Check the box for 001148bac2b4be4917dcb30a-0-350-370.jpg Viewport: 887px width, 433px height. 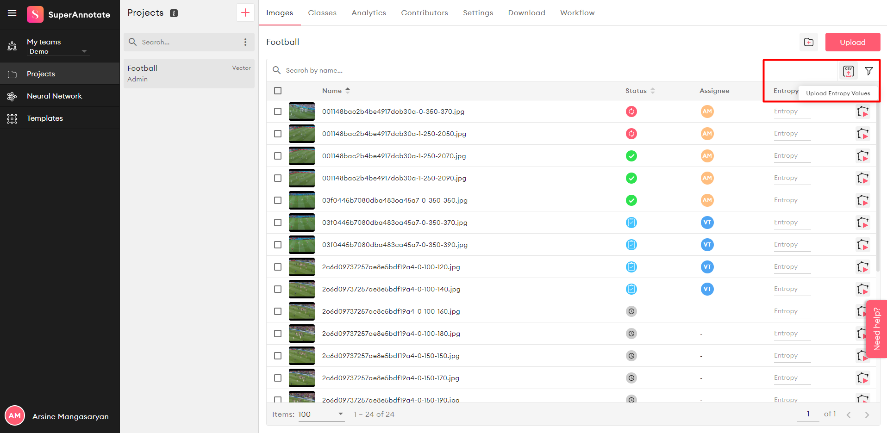[278, 111]
